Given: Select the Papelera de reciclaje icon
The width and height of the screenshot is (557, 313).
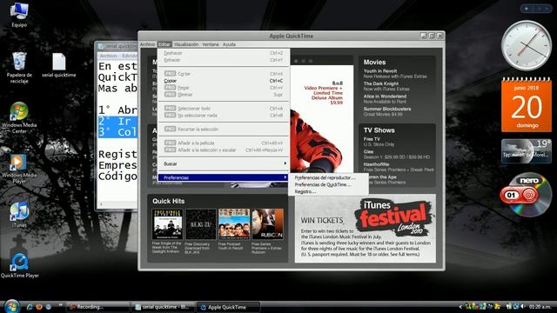Looking at the screenshot, I should coord(19,68).
